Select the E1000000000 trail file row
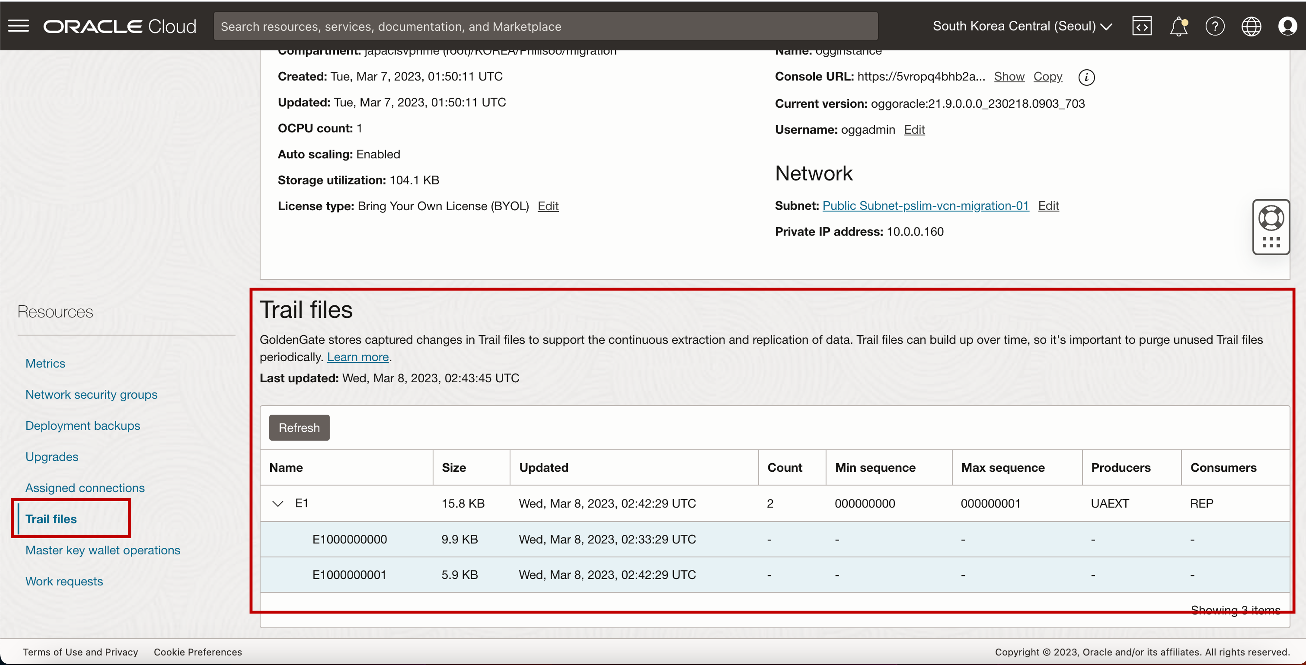Viewport: 1306px width, 665px height. (x=775, y=539)
